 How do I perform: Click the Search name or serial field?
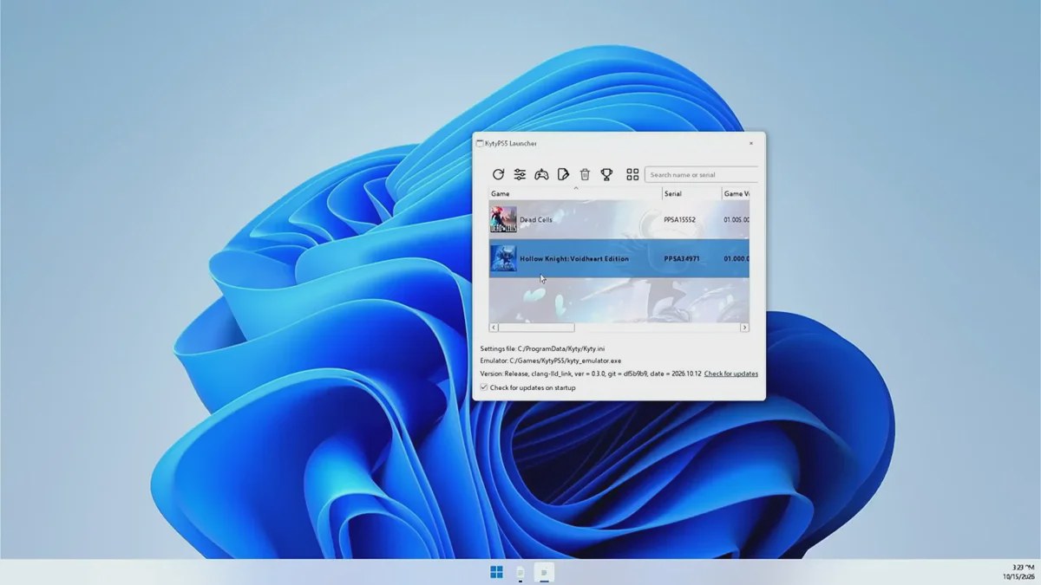pos(701,174)
